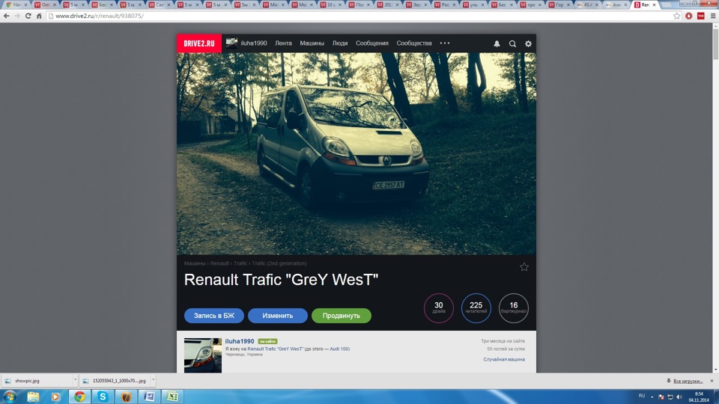This screenshot has width=719, height=404.
Task: Click Все загрузки link in downloads bar
Action: point(688,381)
